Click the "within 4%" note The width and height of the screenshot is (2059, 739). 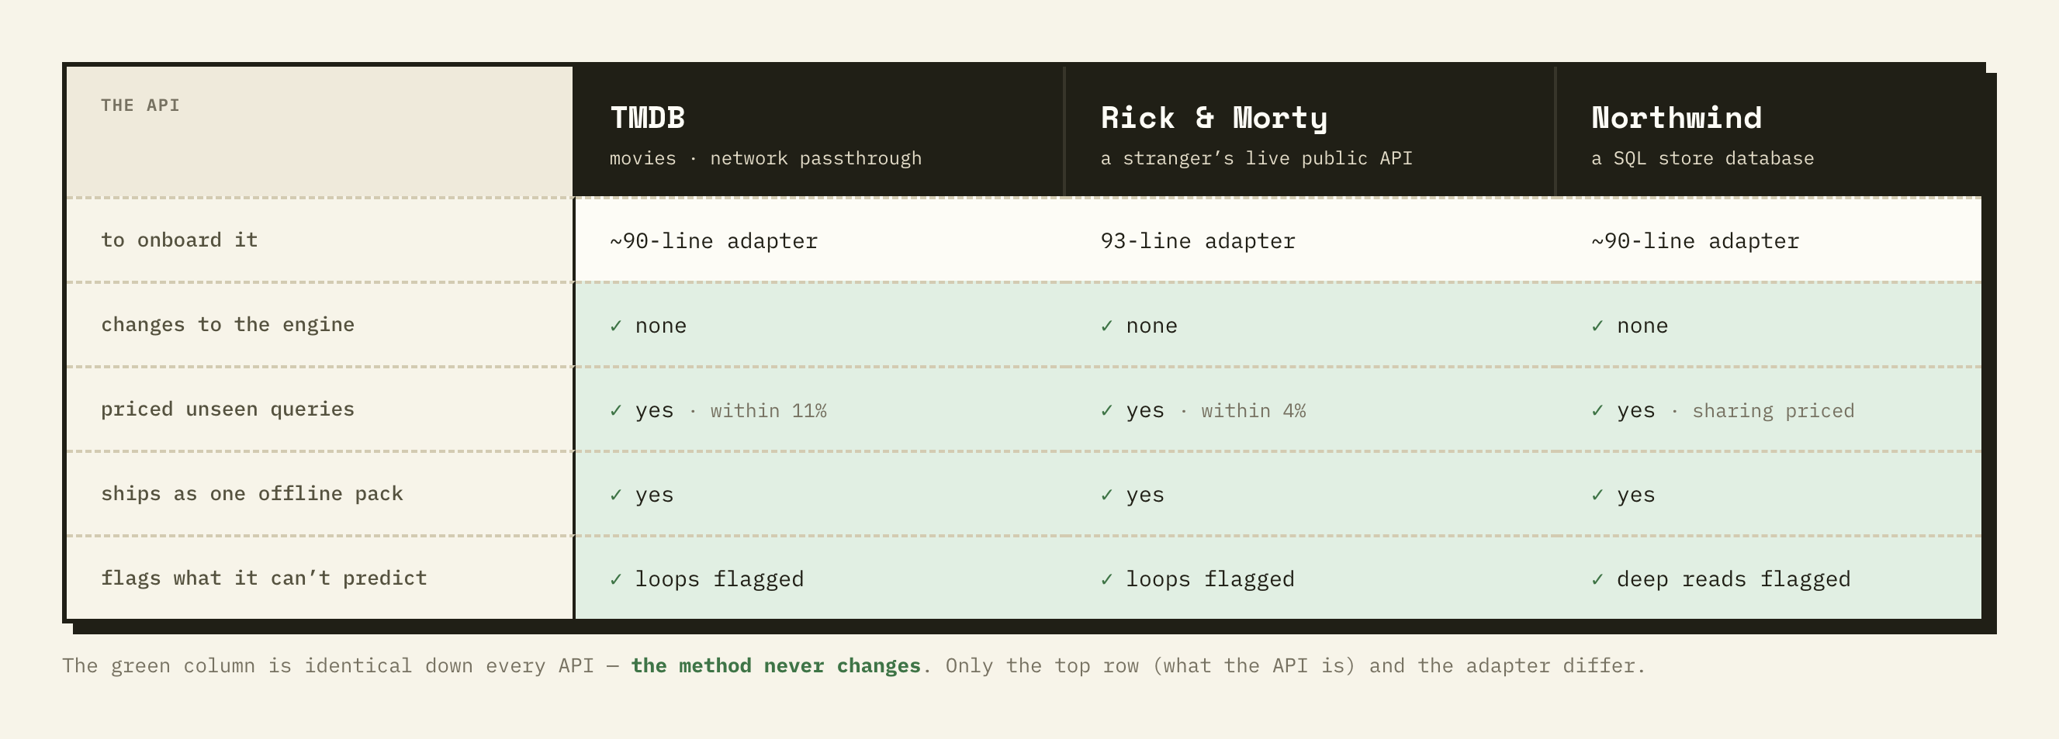pos(1253,411)
